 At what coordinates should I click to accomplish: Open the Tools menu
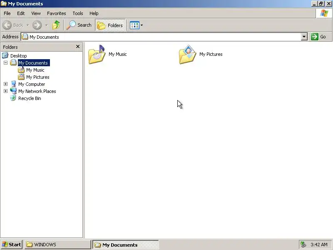pos(78,13)
